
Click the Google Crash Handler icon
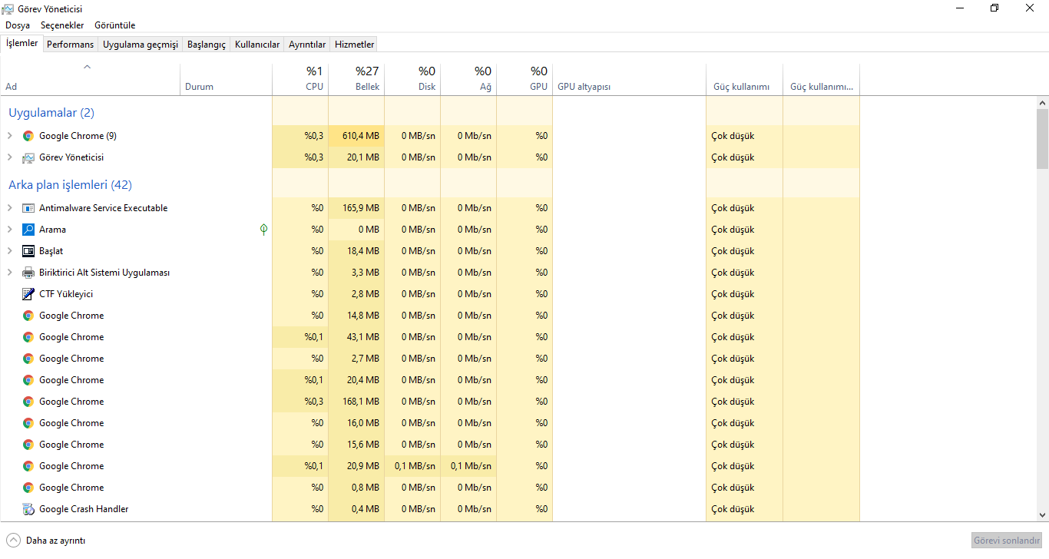click(x=28, y=509)
